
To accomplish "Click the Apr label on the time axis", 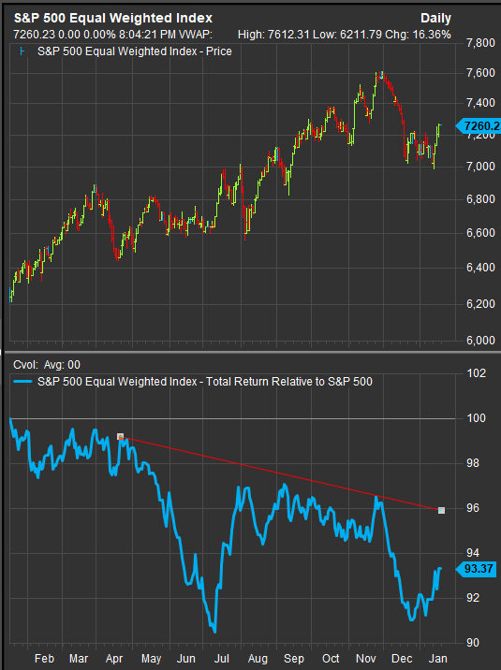I will pyautogui.click(x=114, y=659).
